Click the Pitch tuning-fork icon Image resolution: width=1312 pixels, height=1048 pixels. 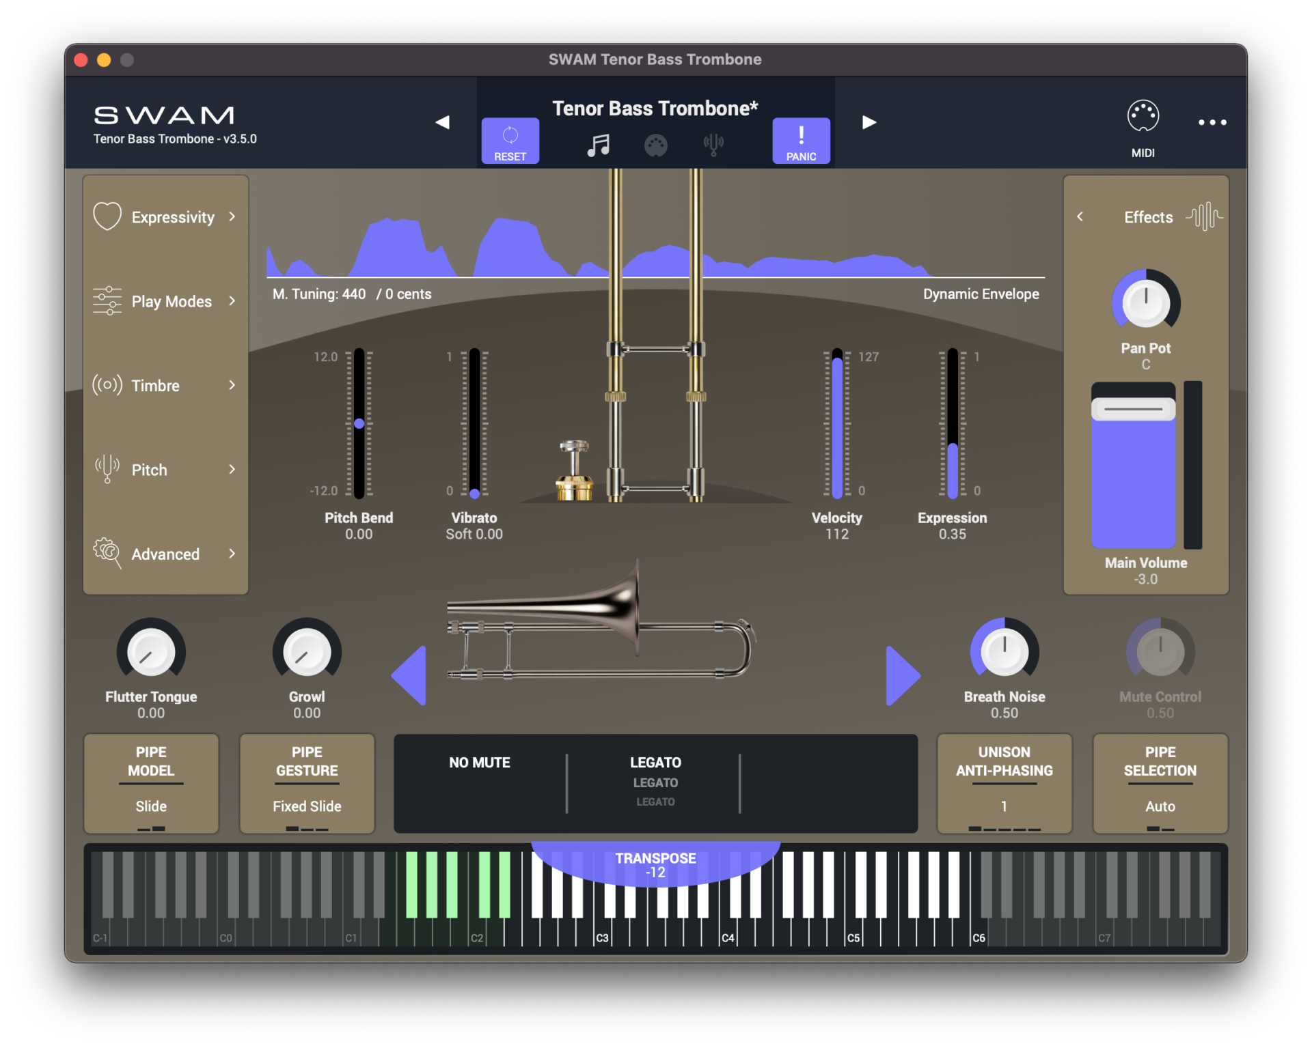(107, 469)
